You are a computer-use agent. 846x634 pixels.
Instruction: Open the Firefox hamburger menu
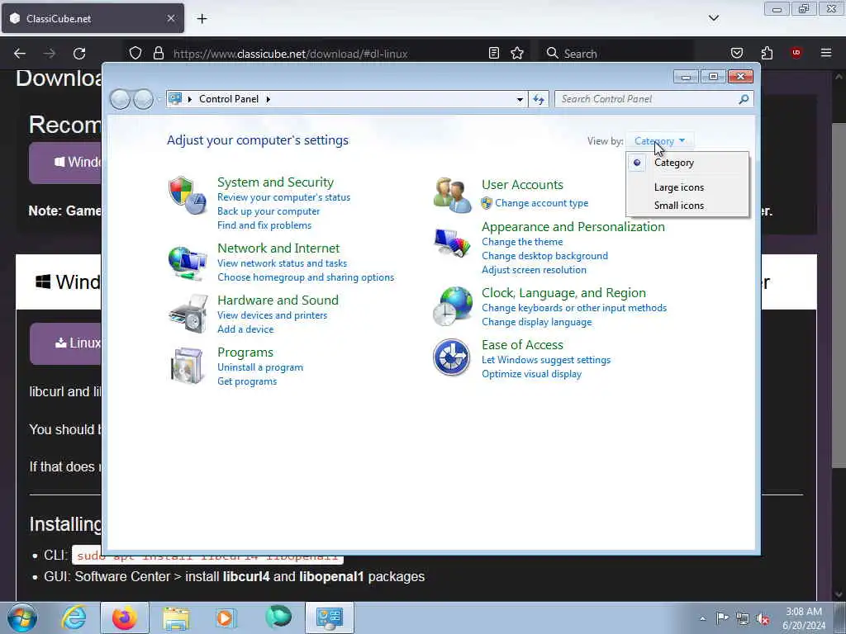click(826, 53)
